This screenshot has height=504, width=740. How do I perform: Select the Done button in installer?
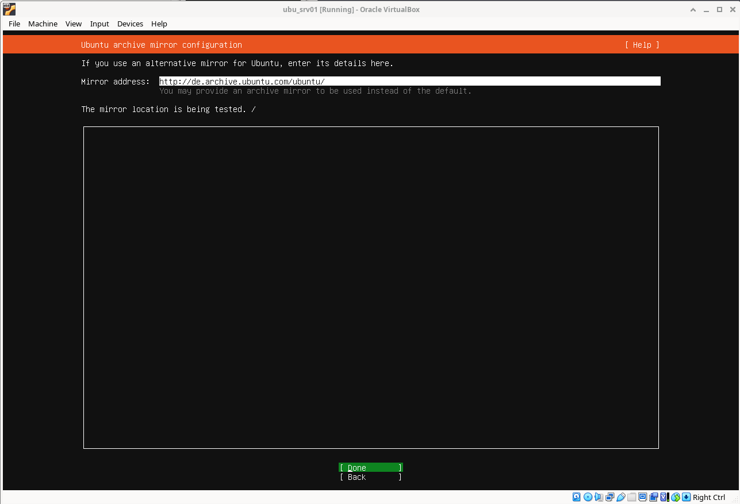pos(370,468)
